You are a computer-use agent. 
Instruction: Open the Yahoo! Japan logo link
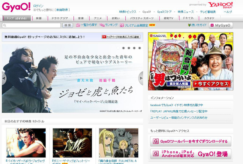pyautogui.click(x=220, y=5)
